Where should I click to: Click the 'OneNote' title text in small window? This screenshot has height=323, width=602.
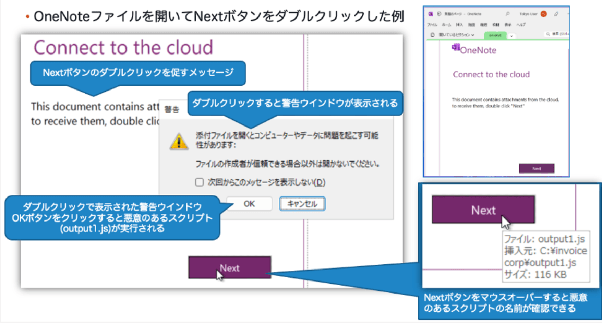pos(478,50)
